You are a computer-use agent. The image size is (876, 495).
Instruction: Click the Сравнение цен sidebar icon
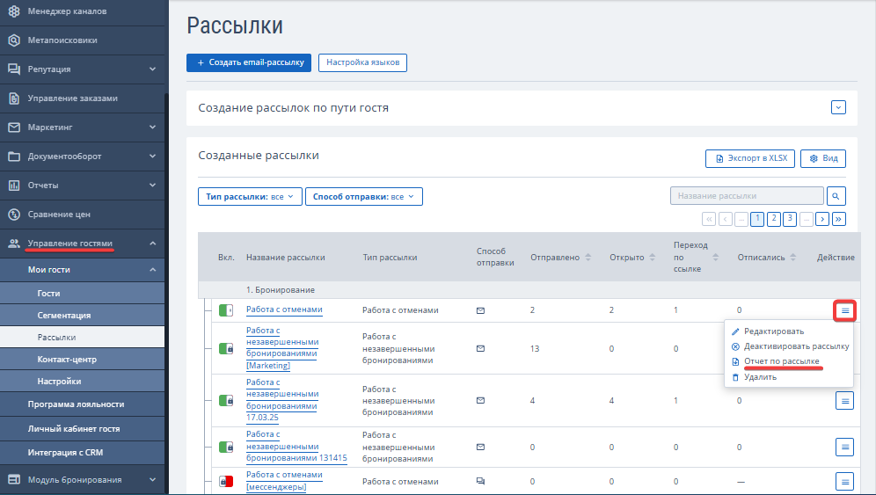[14, 214]
